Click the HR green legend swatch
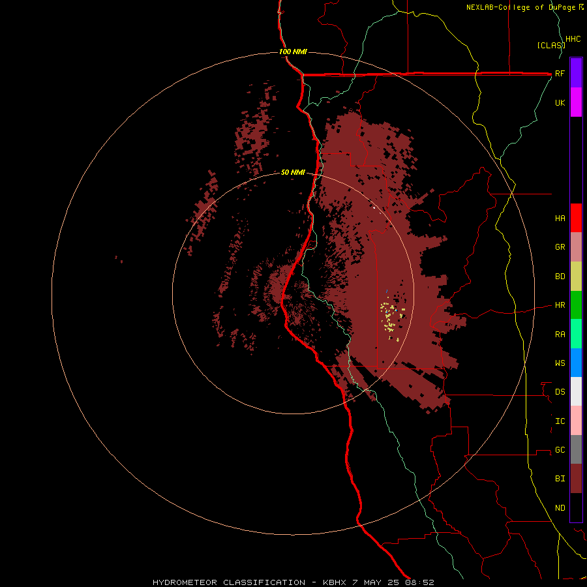 pyautogui.click(x=576, y=305)
